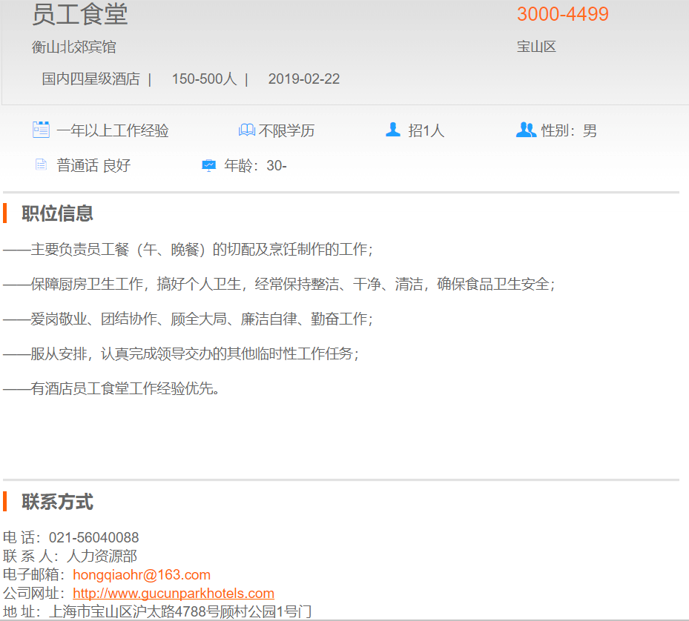Click the open book icon for education
Viewport: 689px width, 621px height.
(246, 130)
